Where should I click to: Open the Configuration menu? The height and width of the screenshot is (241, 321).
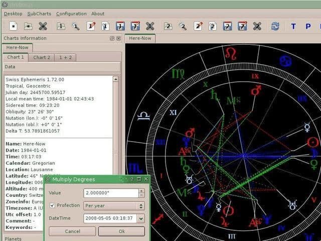click(x=71, y=14)
